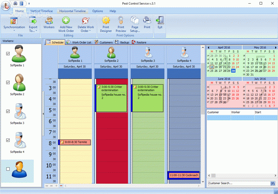The height and width of the screenshot is (194, 278).
Task: Open the Backup tab
Action: [x=122, y=42]
